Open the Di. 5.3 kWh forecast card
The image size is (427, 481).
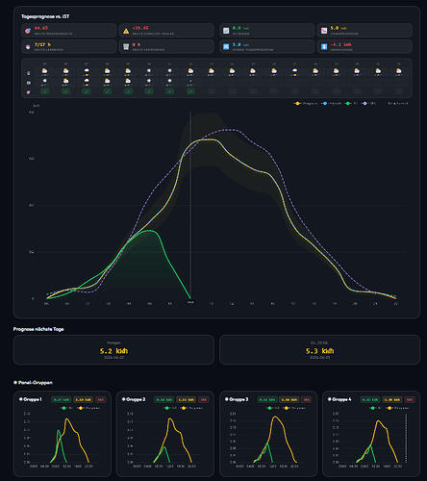pyautogui.click(x=319, y=350)
